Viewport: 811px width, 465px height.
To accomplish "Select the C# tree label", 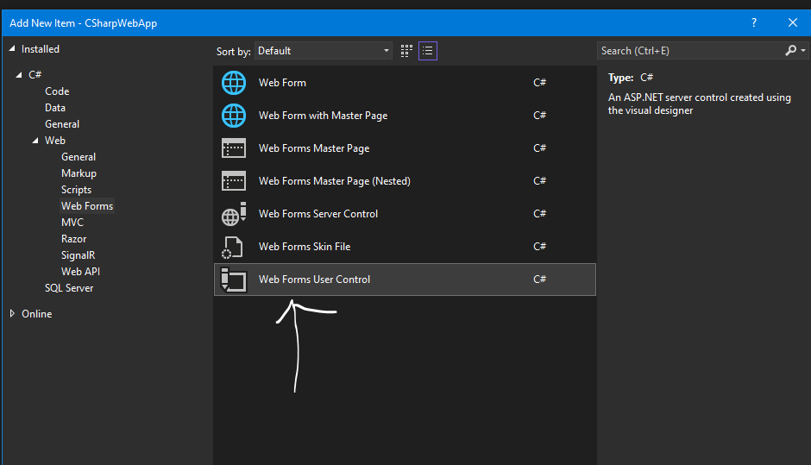I will (35, 74).
